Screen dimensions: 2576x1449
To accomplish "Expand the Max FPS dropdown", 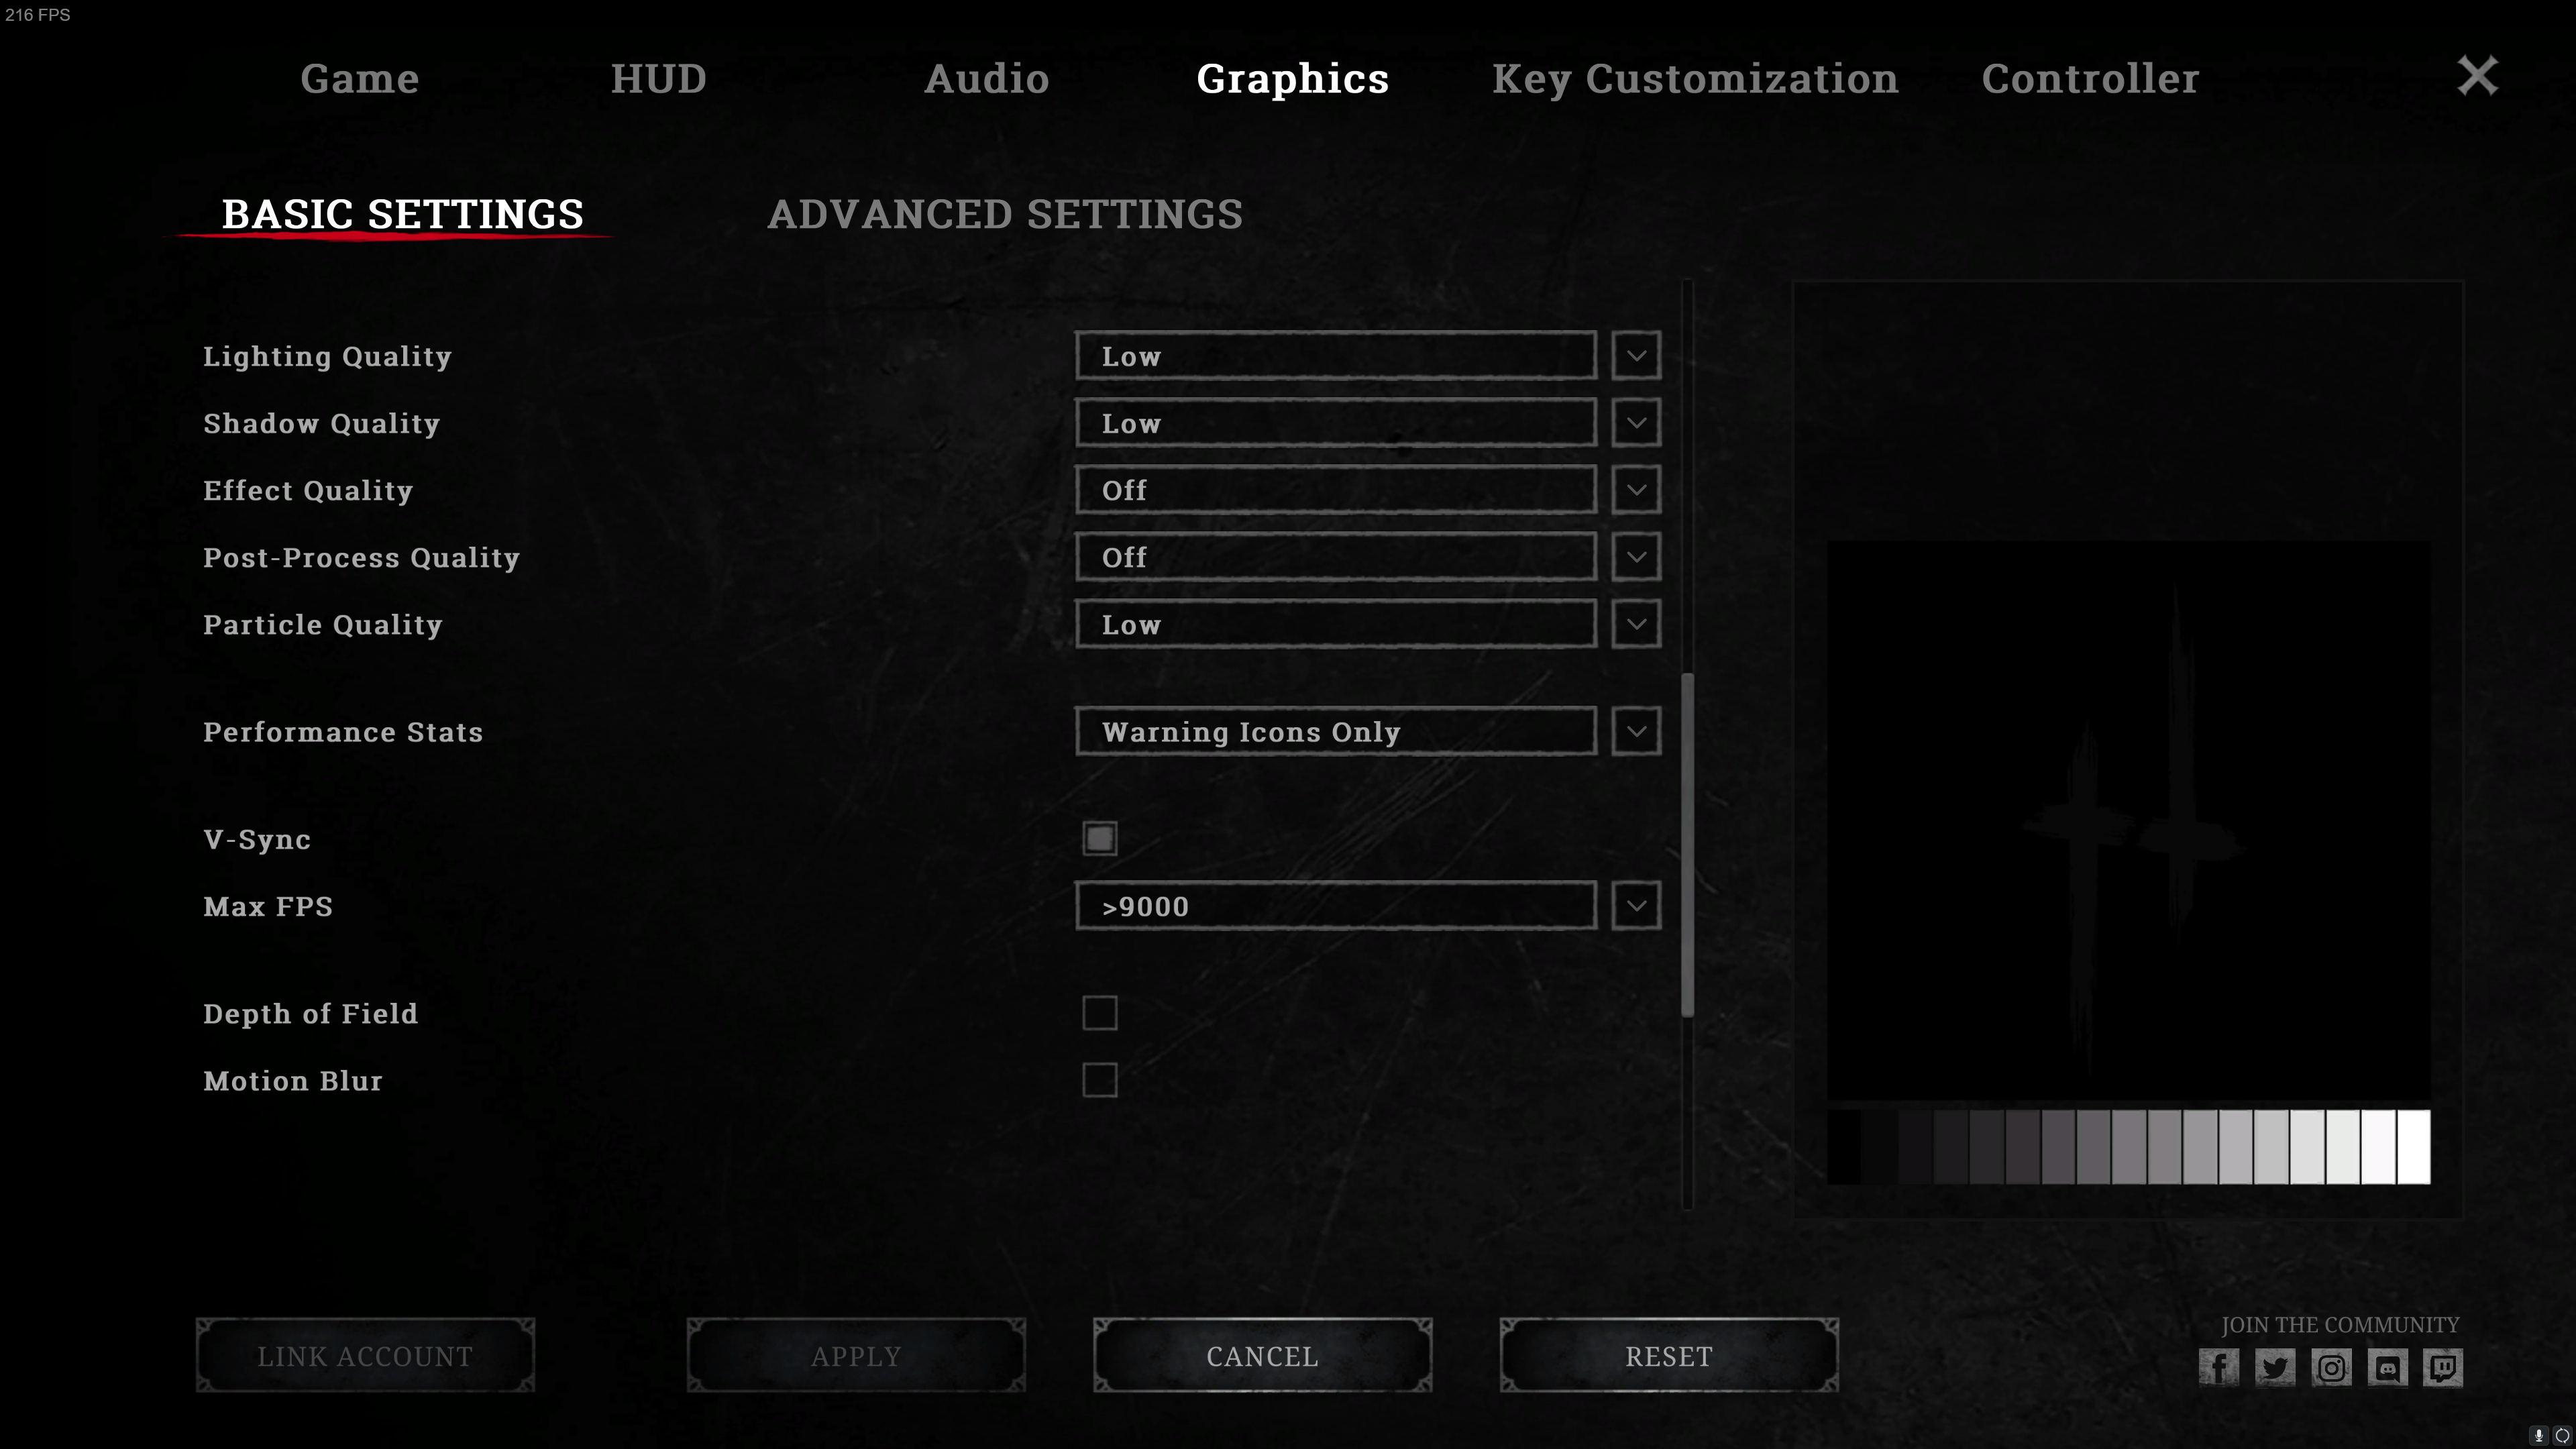I will coord(1636,906).
